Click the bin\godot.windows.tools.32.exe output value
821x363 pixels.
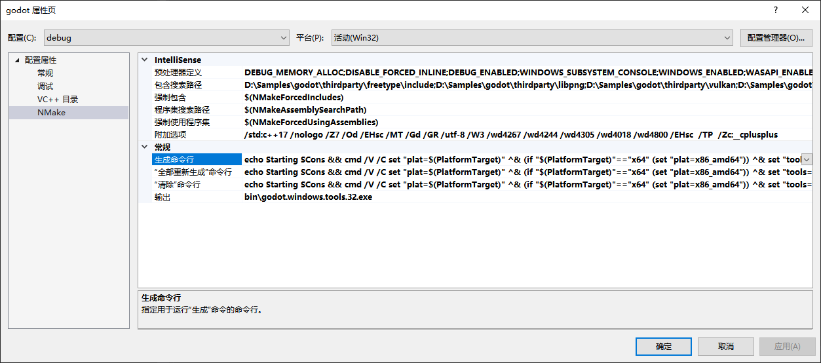click(x=308, y=197)
